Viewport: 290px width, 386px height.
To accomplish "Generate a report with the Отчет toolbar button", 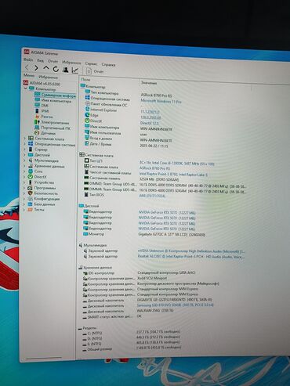I will coord(95,71).
